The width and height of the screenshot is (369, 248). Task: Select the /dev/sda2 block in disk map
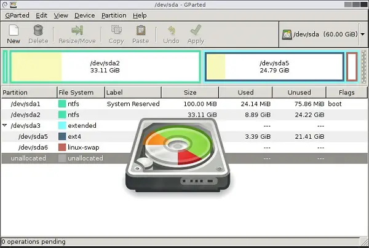[105, 67]
